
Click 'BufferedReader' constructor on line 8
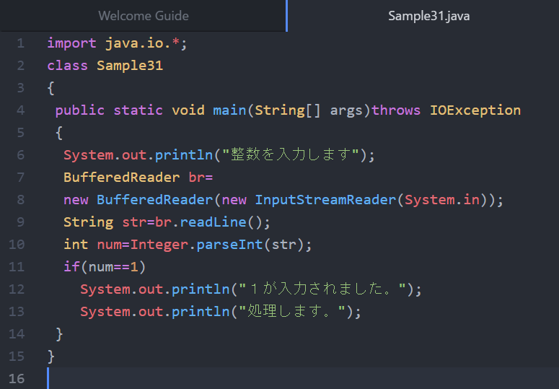(x=155, y=200)
